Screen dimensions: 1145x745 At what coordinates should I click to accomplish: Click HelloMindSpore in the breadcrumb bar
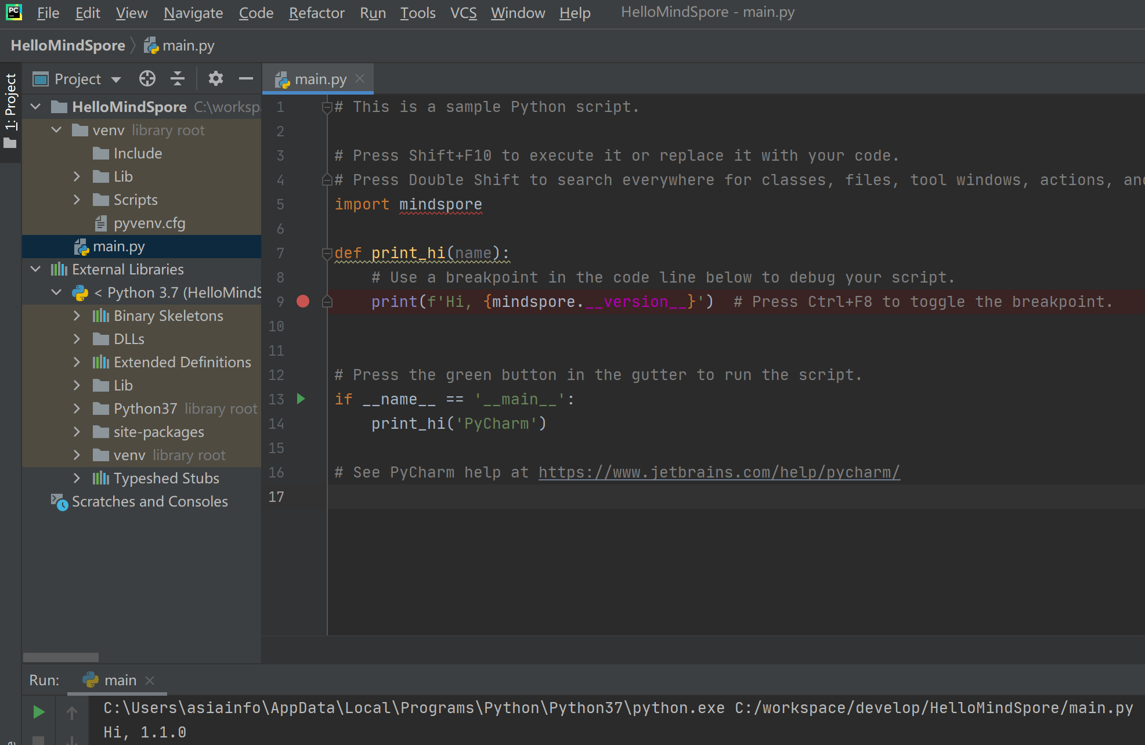68,45
